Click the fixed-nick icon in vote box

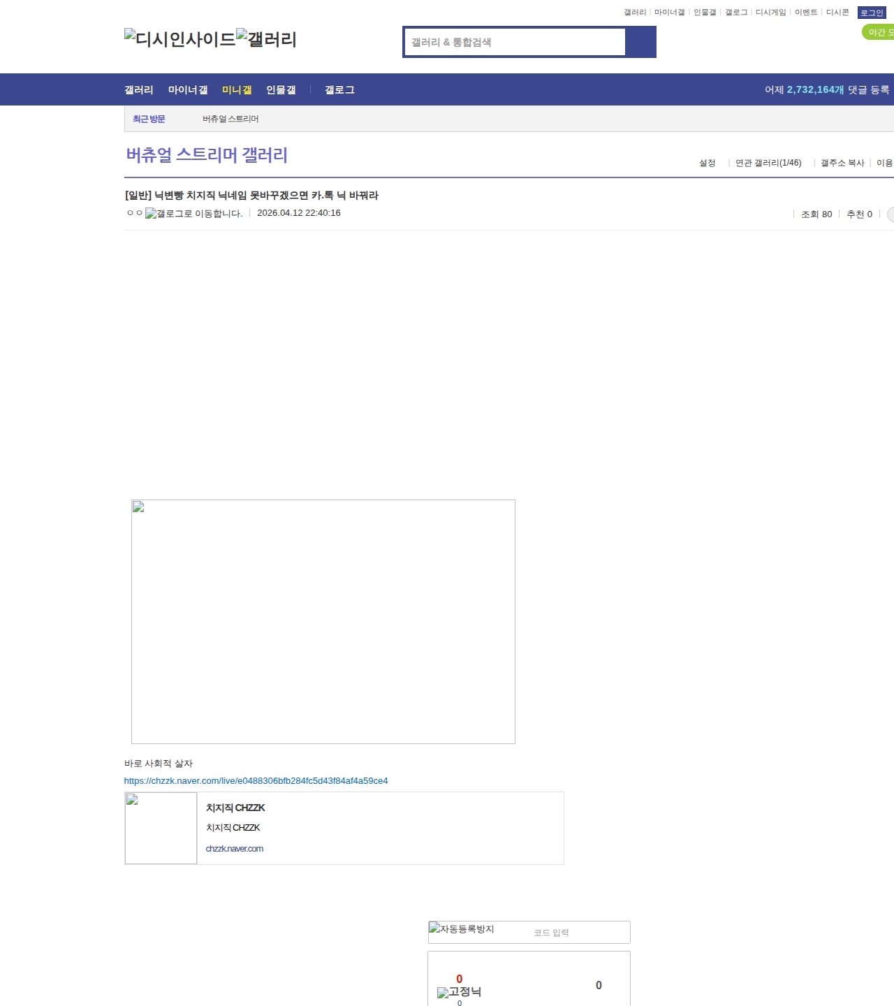click(x=459, y=992)
